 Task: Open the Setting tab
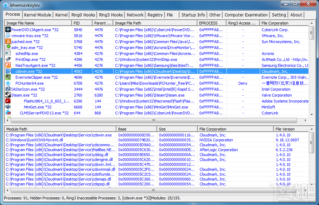[279, 15]
